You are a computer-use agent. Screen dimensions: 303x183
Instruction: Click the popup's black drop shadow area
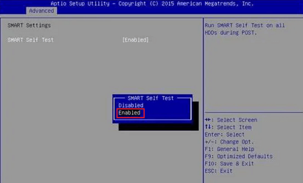159,127
